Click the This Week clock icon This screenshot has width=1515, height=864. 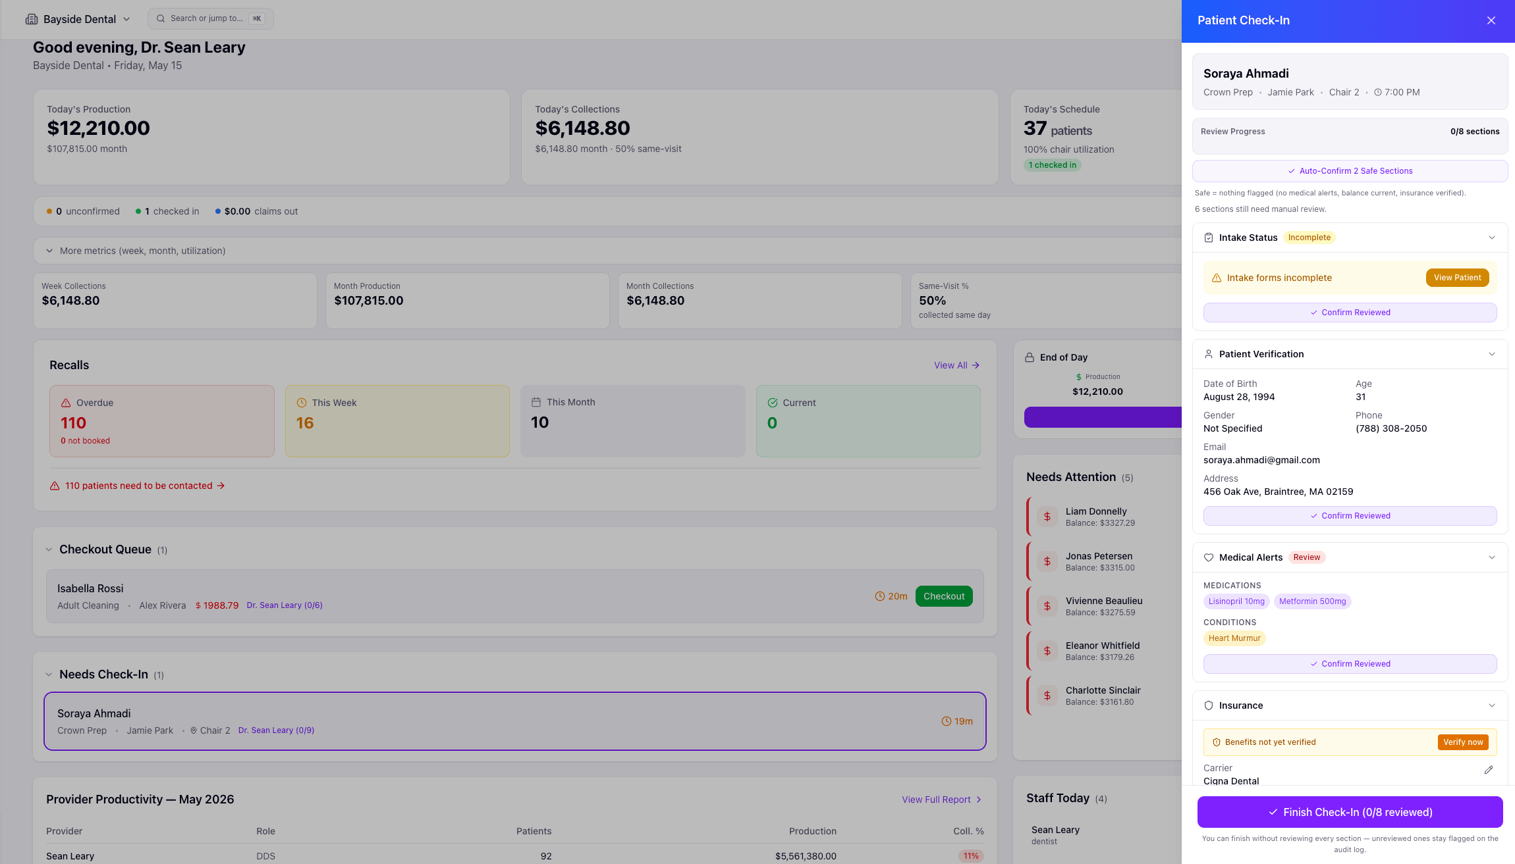tap(302, 403)
